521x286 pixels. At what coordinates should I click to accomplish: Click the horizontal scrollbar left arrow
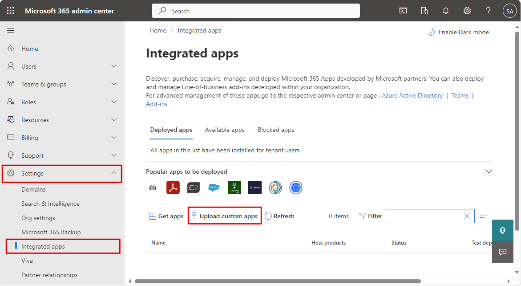129,282
